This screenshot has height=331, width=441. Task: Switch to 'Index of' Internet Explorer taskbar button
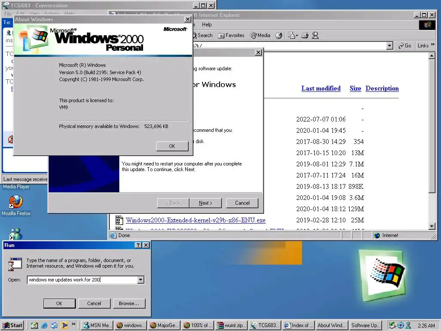(x=298, y=325)
